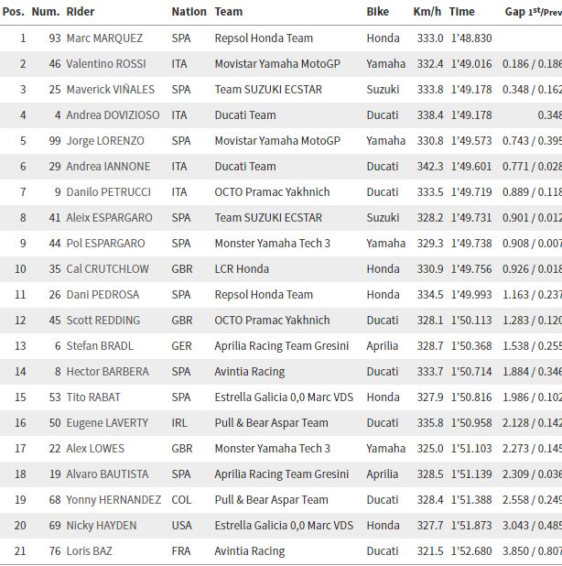Viewport: 562px width, 566px height.
Task: Select rider Jorge LORENZO
Action: [105, 141]
